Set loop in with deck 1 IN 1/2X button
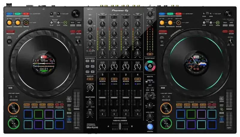 (x=9, y=23)
